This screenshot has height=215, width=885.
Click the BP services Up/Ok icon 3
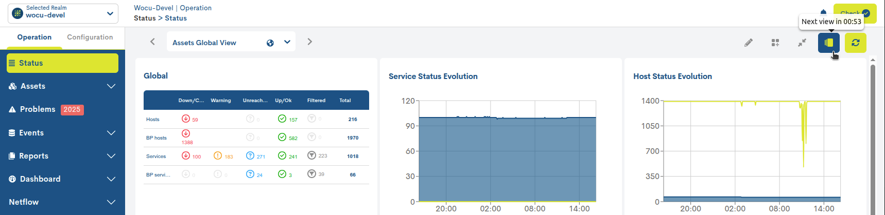point(282,174)
